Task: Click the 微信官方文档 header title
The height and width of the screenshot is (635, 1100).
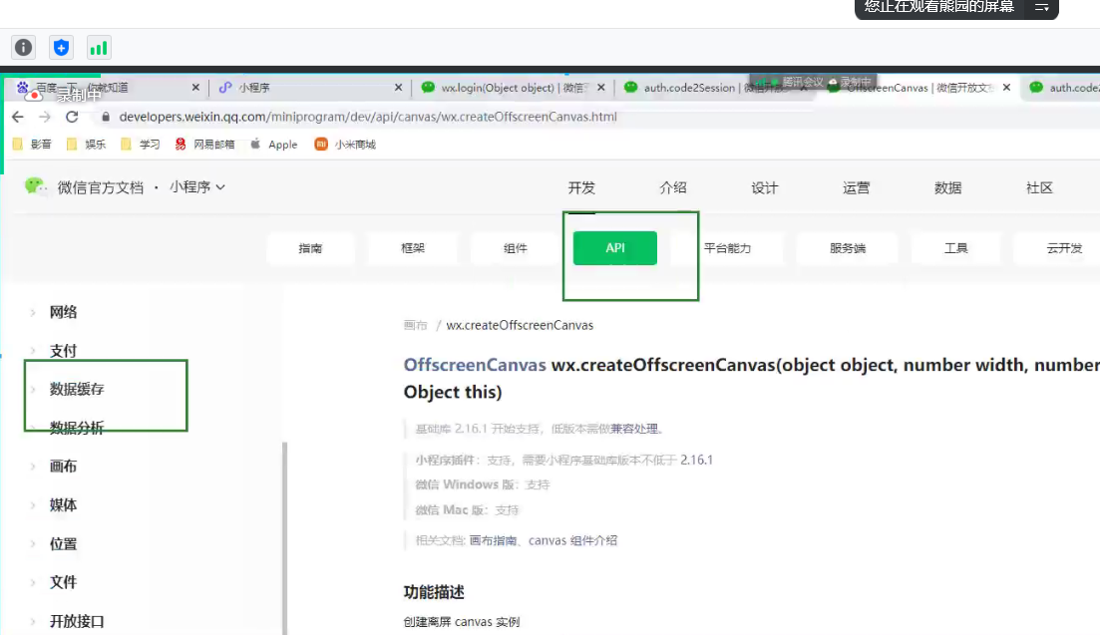Action: pos(101,187)
